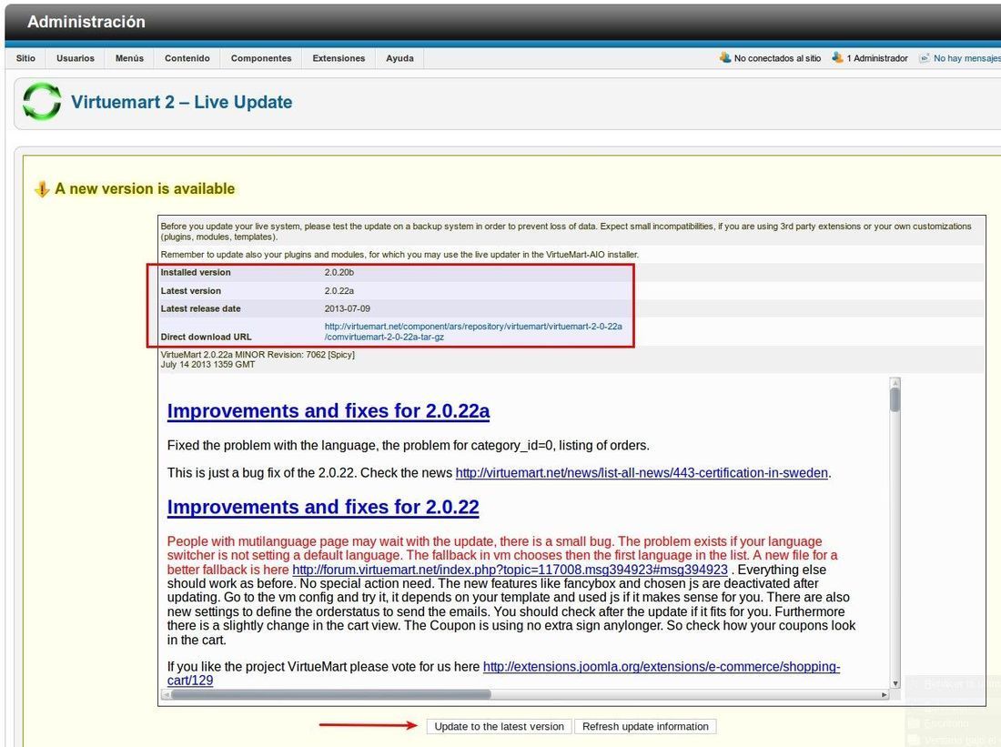Click the 'July 14 2013 1359 GMT' text

point(207,365)
